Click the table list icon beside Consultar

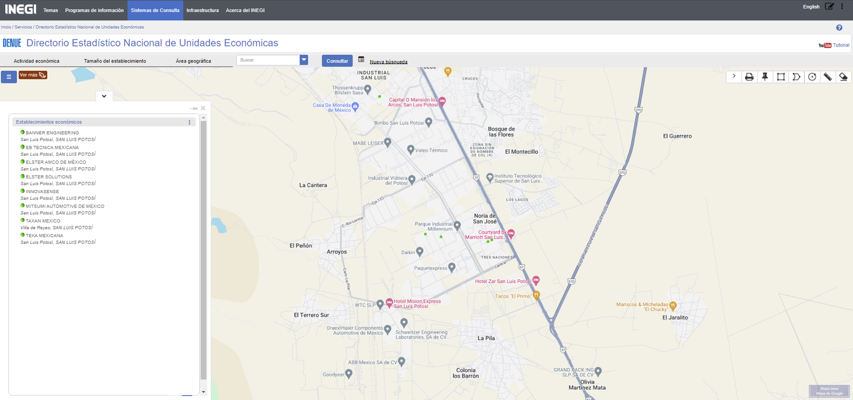(x=361, y=60)
